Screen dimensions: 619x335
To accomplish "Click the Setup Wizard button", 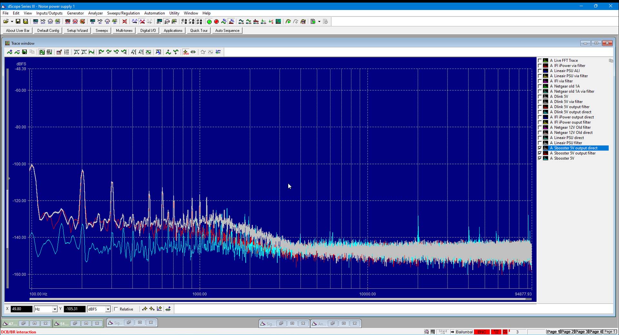I will click(77, 31).
